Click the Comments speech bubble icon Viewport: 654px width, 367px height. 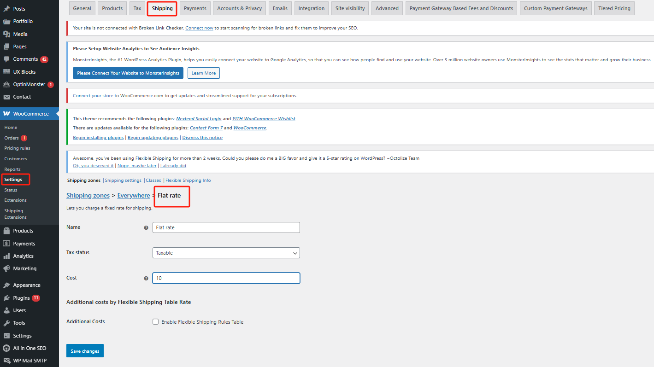click(6, 59)
